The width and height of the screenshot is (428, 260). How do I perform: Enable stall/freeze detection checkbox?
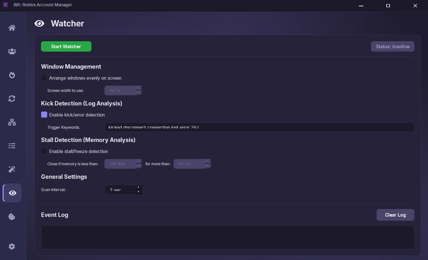44,151
